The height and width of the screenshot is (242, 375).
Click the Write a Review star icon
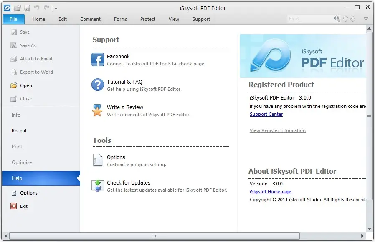[x=97, y=110]
